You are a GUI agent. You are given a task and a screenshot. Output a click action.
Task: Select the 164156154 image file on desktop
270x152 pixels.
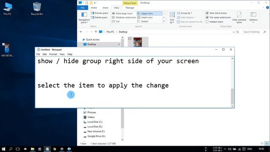click(7, 50)
